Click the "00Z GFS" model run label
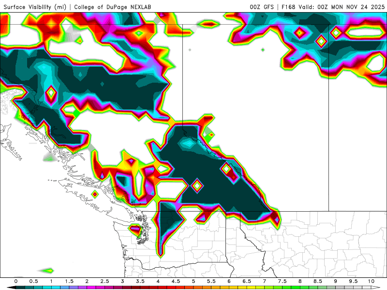 pos(262,7)
